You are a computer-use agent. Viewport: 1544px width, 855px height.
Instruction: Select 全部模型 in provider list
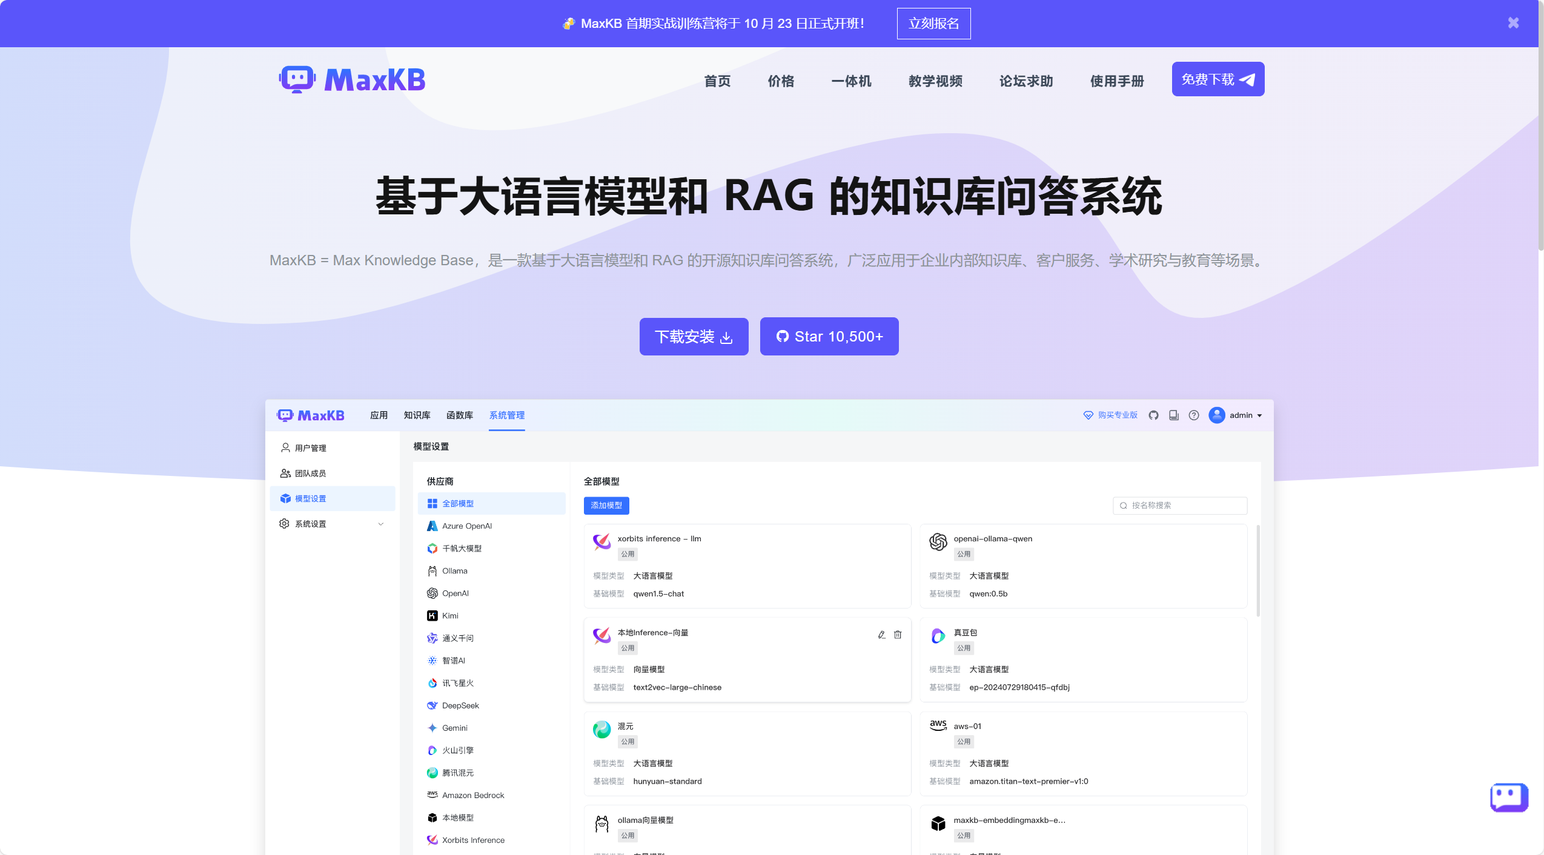pos(457,504)
